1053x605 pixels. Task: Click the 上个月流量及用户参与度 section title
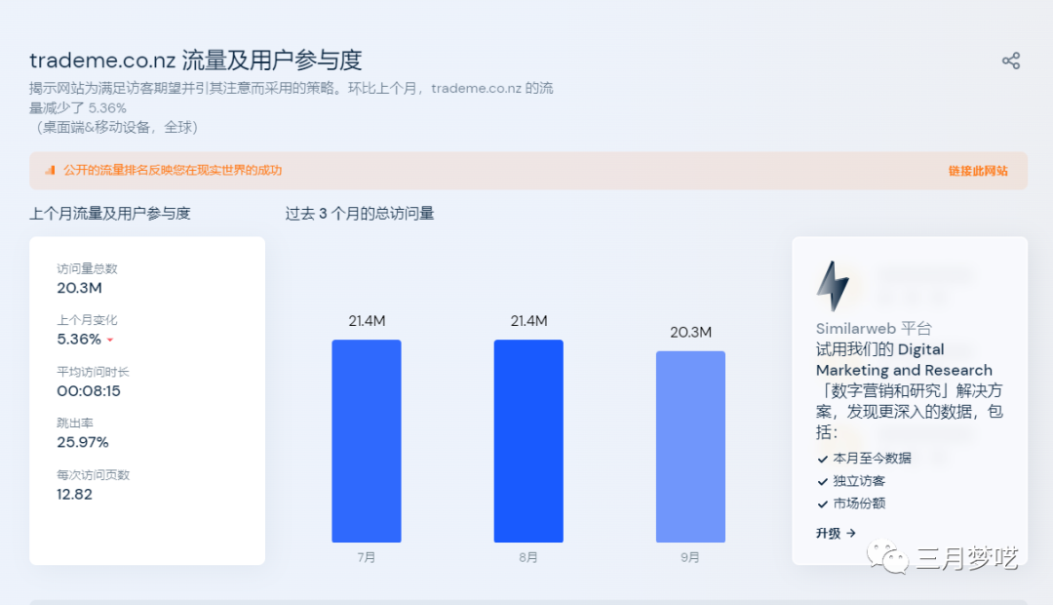110,214
